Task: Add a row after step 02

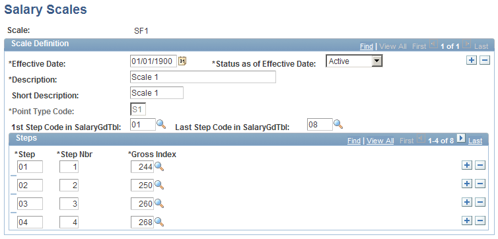Action: [466, 184]
